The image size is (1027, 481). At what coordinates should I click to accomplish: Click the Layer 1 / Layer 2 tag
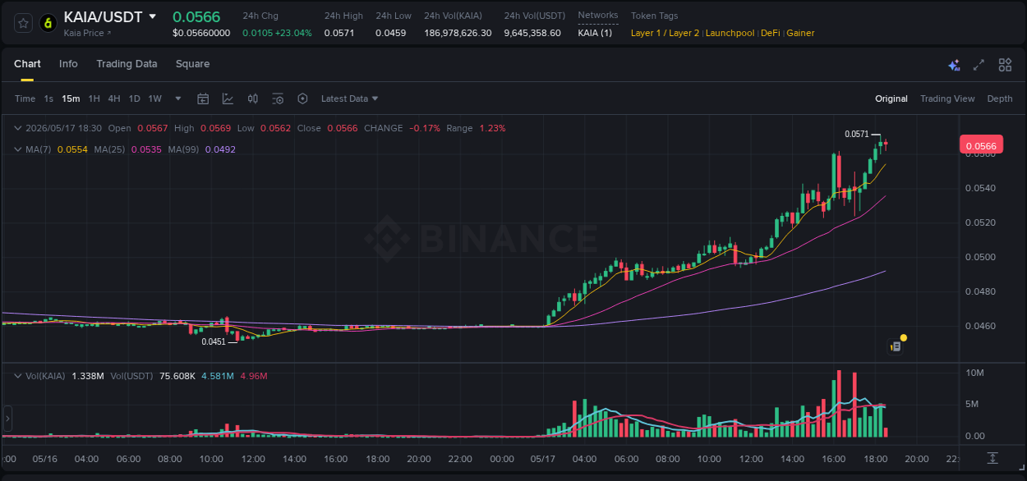coord(665,33)
